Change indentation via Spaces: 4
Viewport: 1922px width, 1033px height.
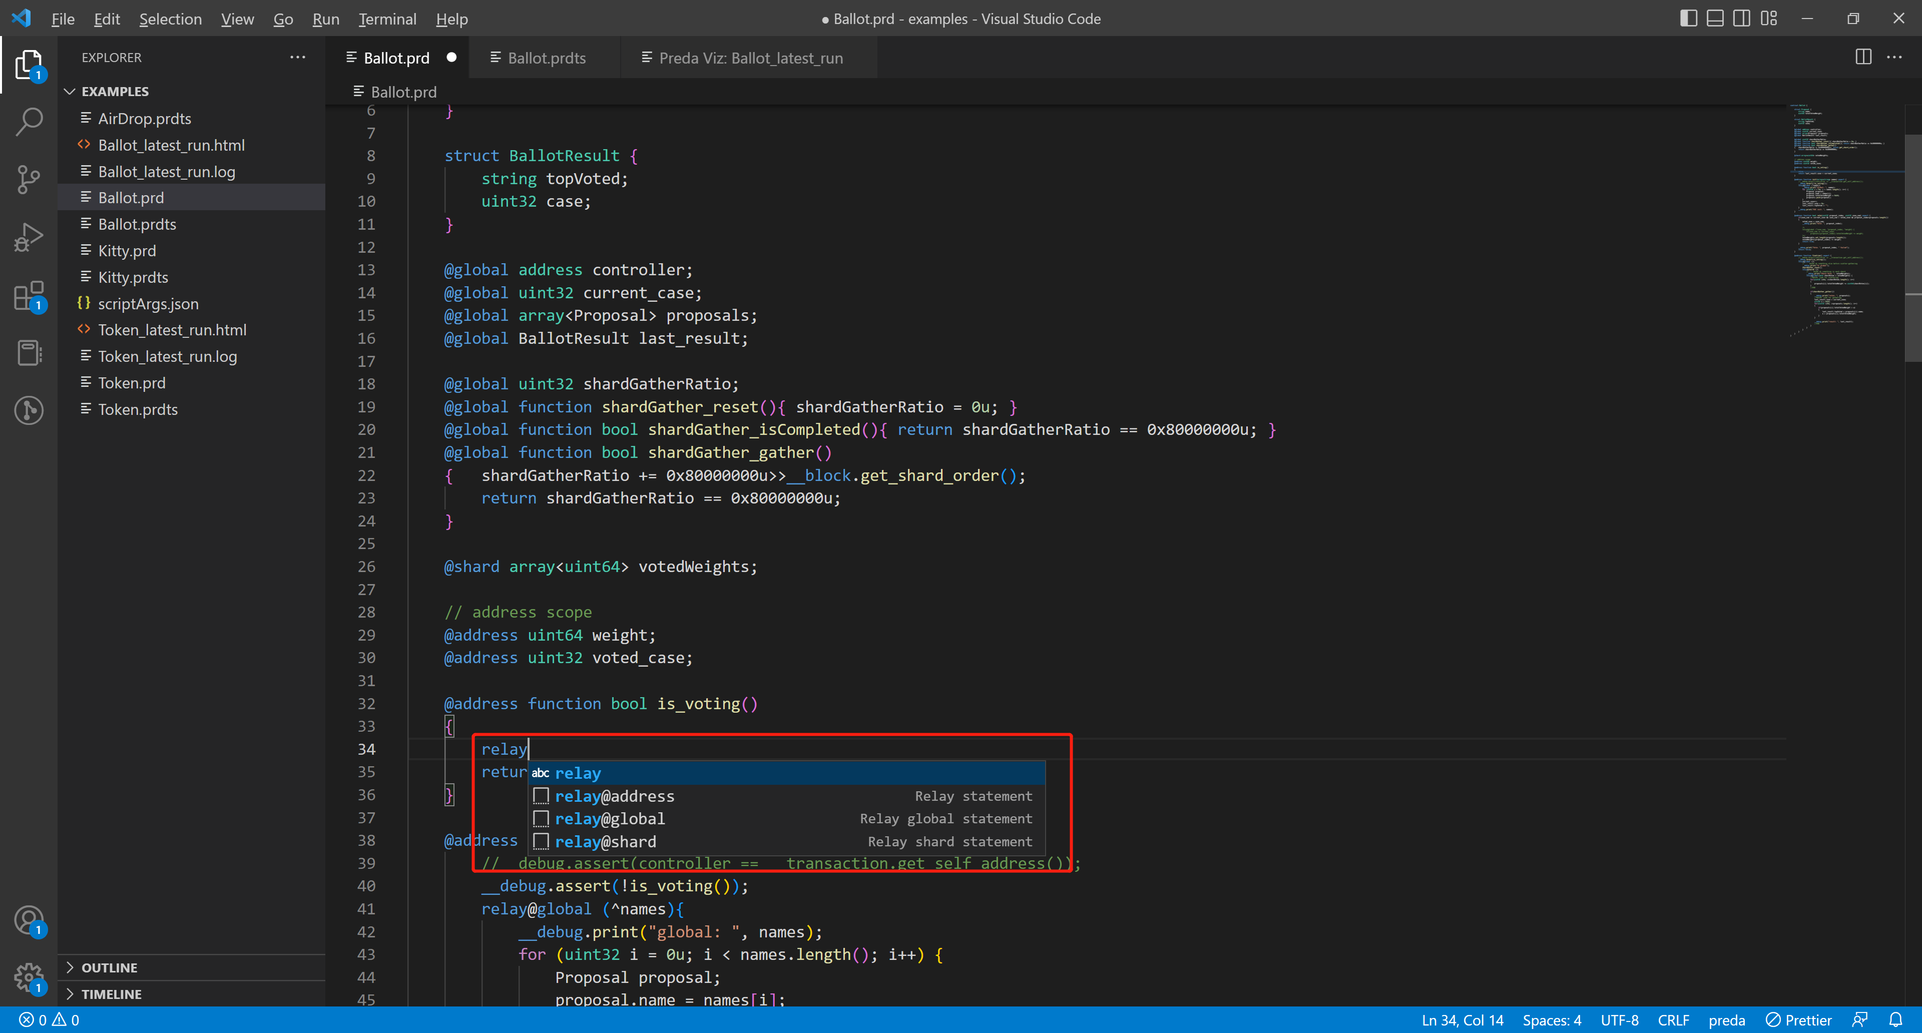[x=1551, y=1019]
